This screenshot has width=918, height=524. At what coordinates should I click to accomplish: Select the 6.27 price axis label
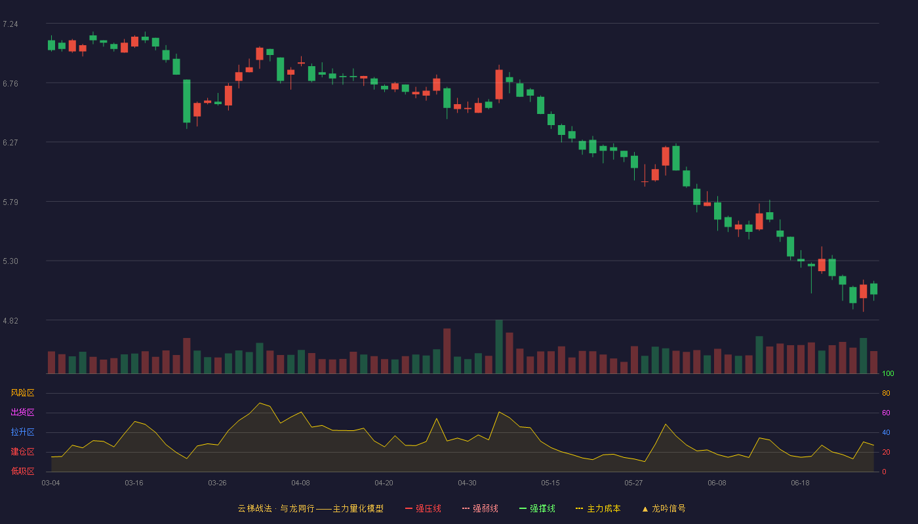click(10, 142)
